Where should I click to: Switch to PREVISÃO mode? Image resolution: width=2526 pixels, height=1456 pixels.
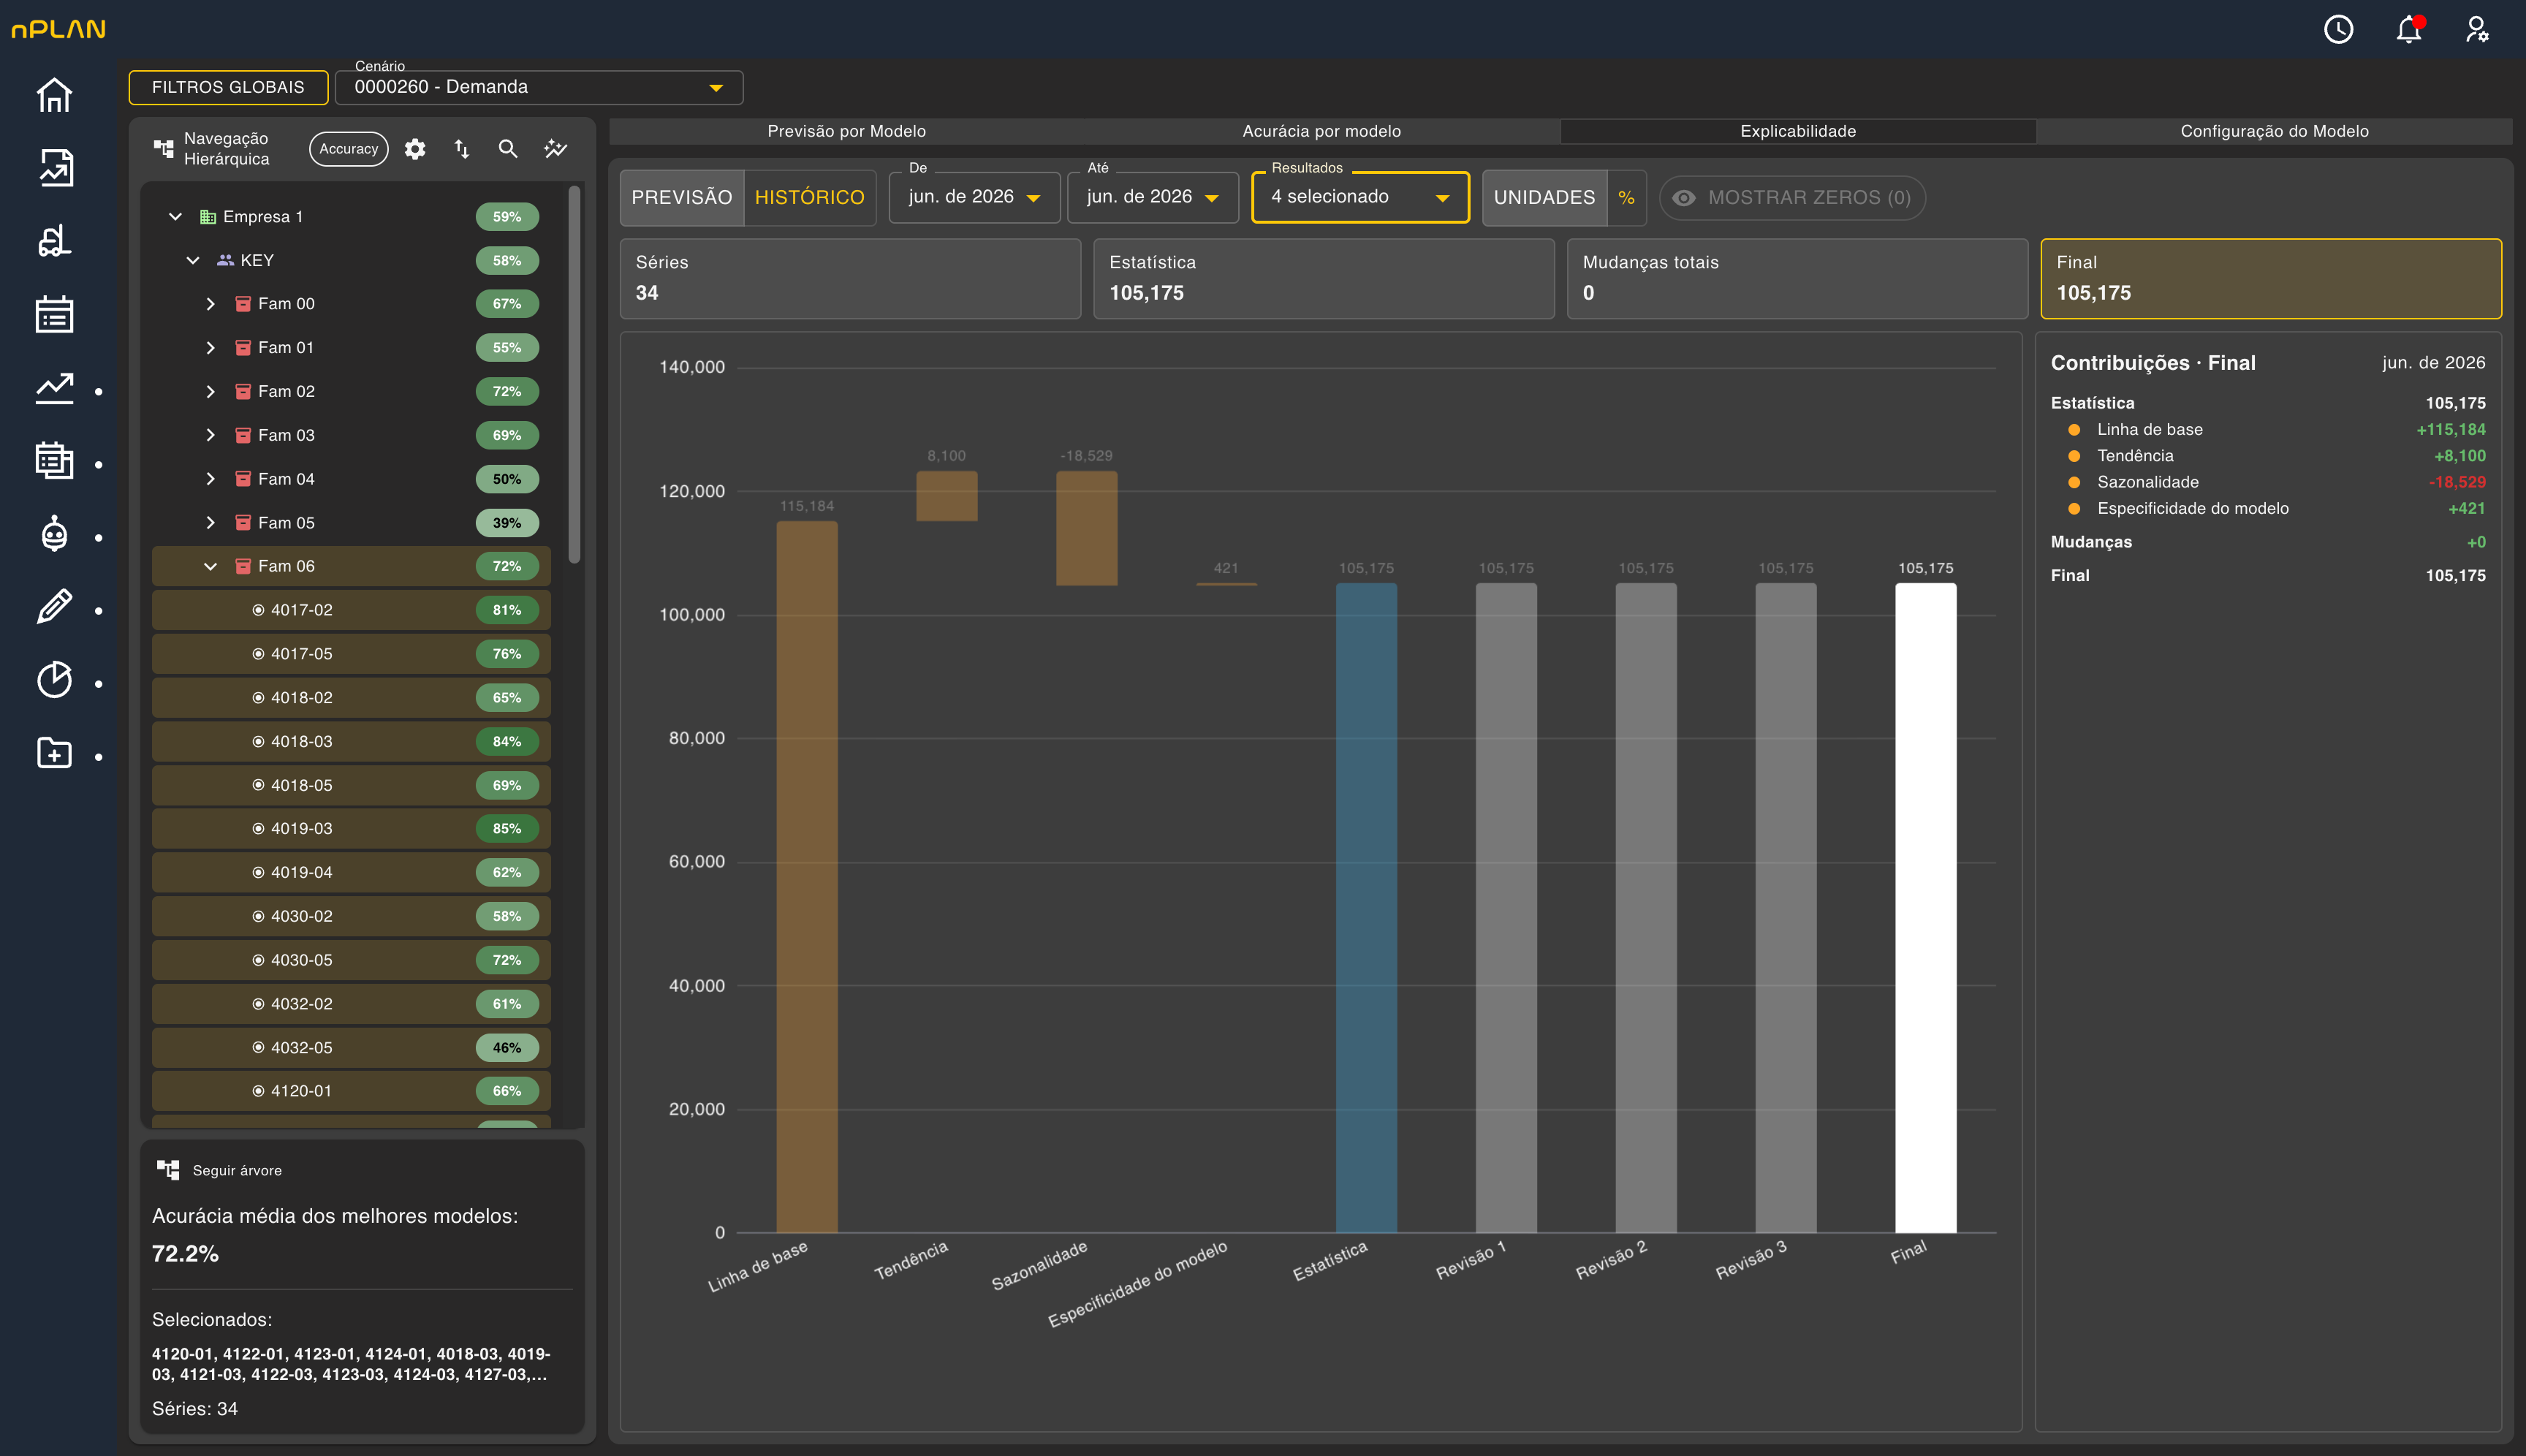pos(682,197)
